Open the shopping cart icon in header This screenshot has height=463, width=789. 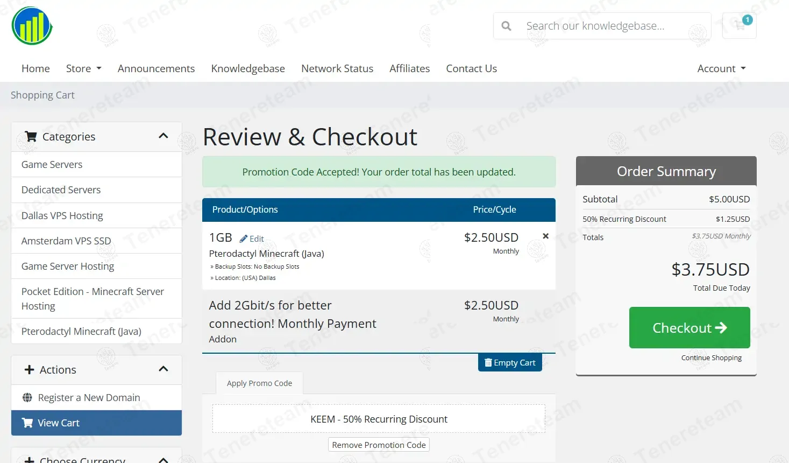740,25
